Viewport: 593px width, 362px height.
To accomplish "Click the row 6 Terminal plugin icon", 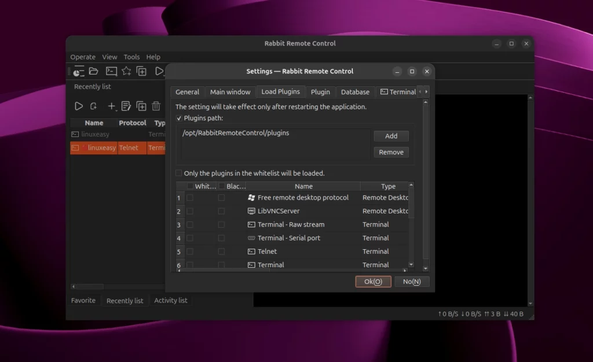I will pos(251,265).
